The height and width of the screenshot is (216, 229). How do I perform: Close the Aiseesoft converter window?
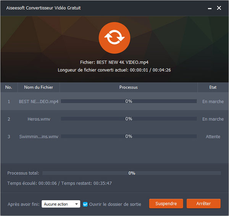coord(219,8)
